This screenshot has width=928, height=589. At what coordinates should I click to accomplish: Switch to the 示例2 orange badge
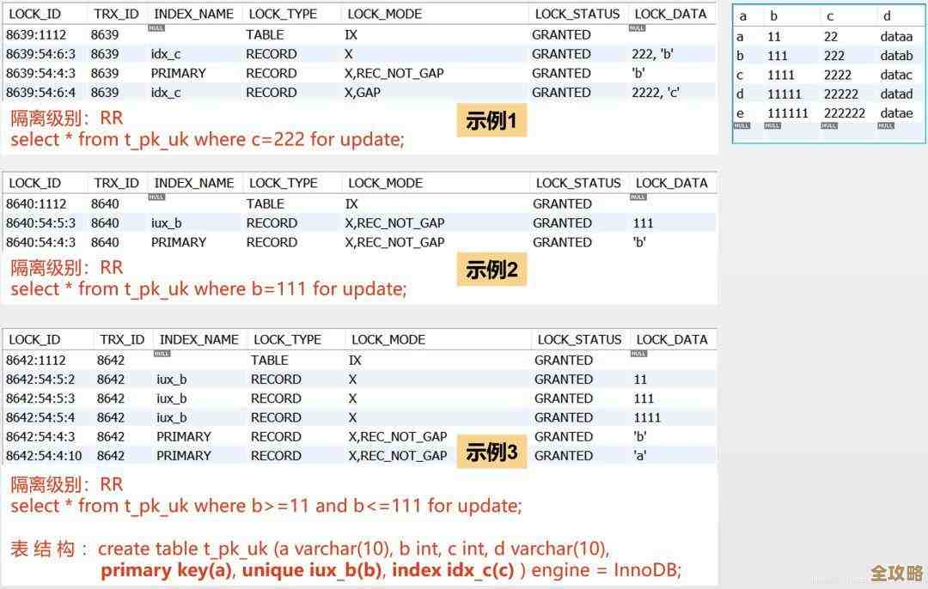tap(491, 269)
